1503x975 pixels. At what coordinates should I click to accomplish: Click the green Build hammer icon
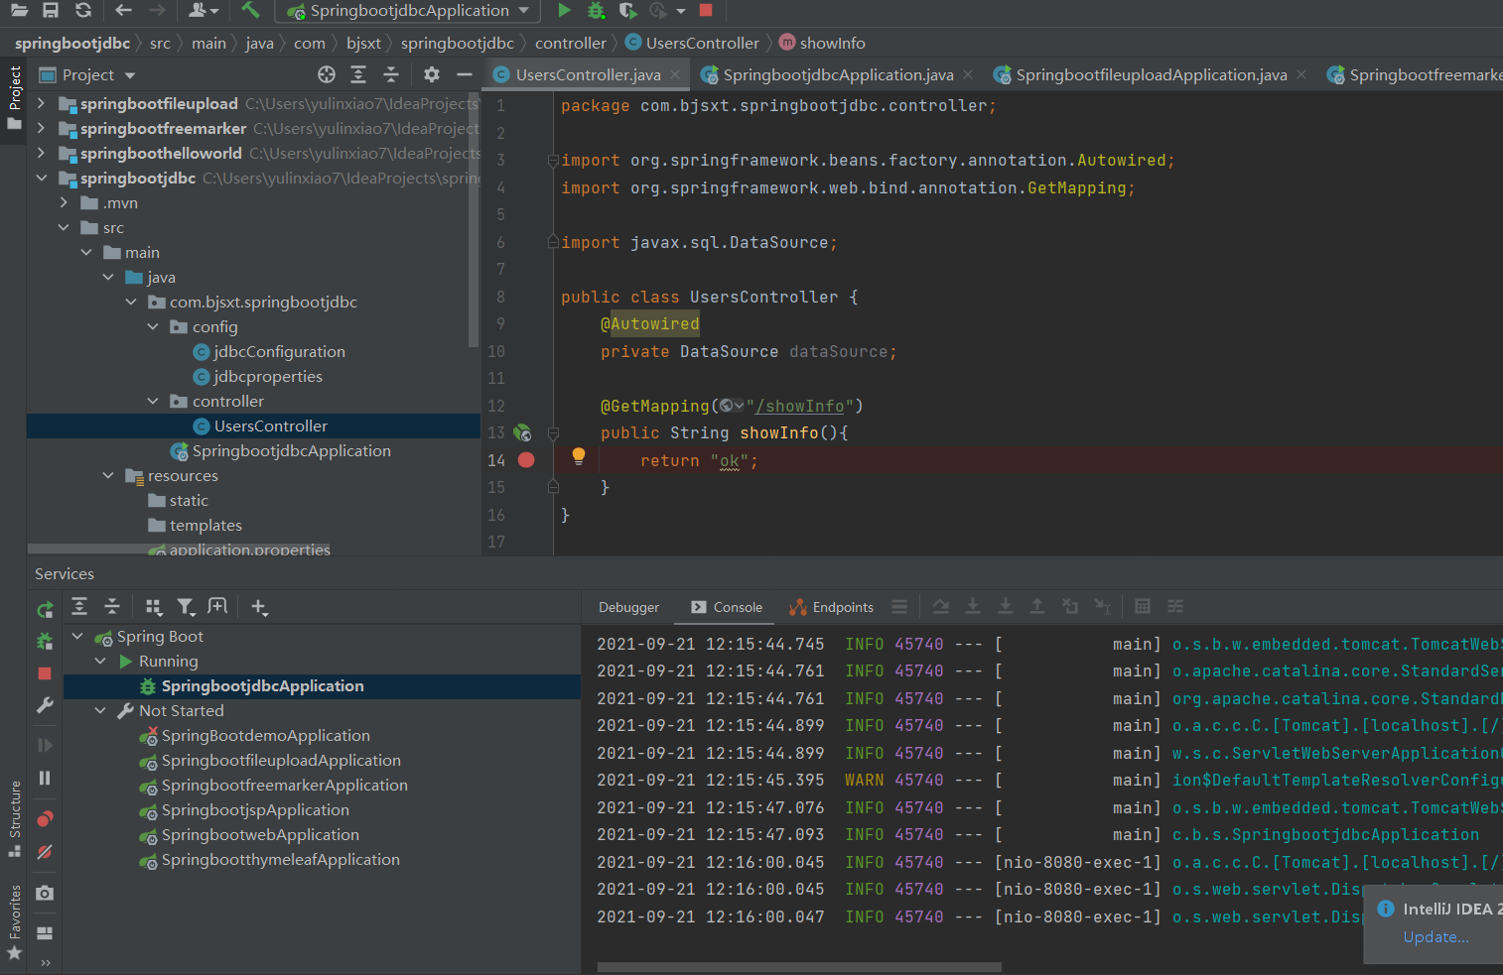(250, 10)
